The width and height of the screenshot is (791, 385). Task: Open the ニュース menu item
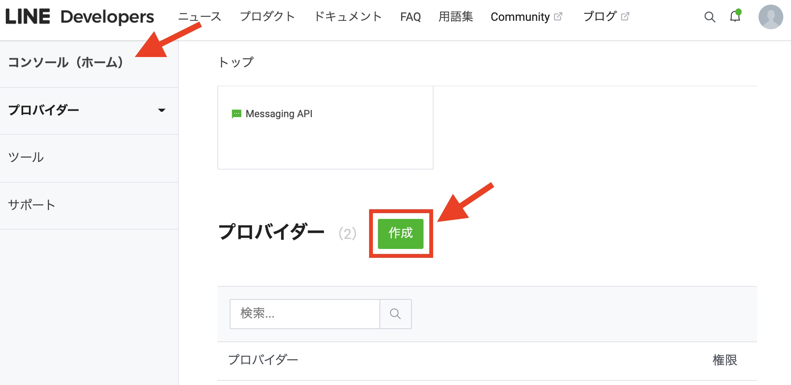coord(200,17)
